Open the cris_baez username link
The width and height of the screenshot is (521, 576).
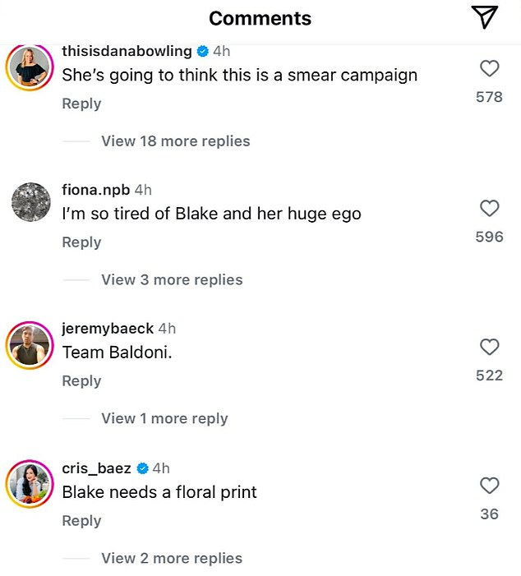[96, 468]
